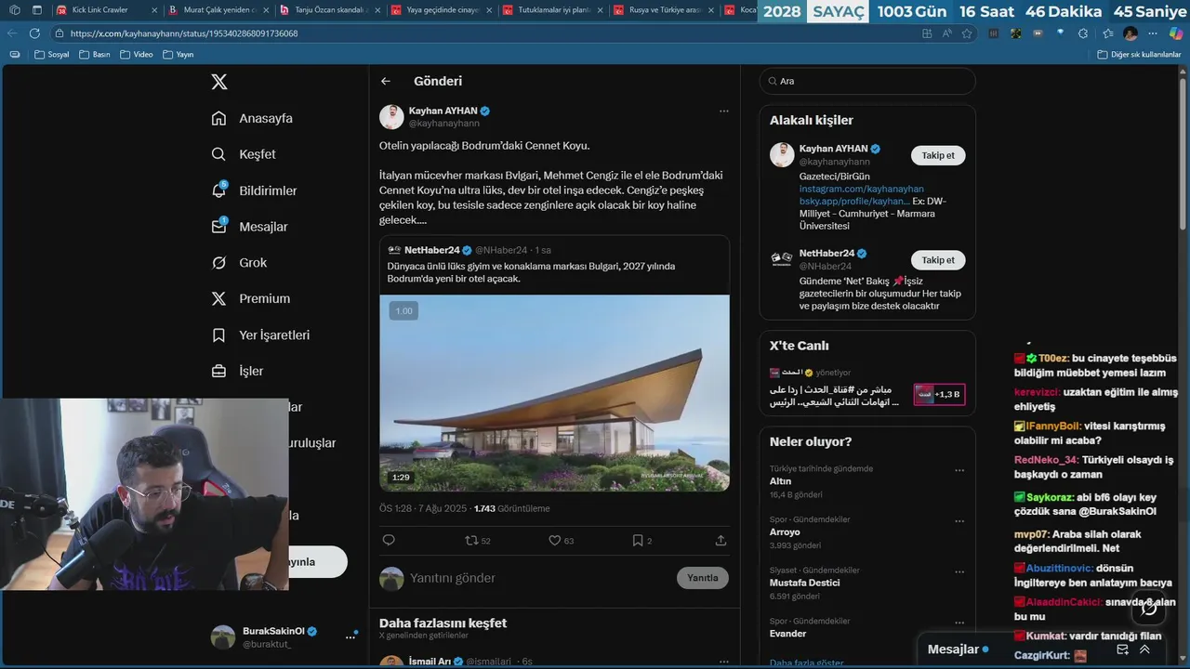Open BurakSakinOl account menu dots
This screenshot has height=669, width=1190.
pos(350,636)
